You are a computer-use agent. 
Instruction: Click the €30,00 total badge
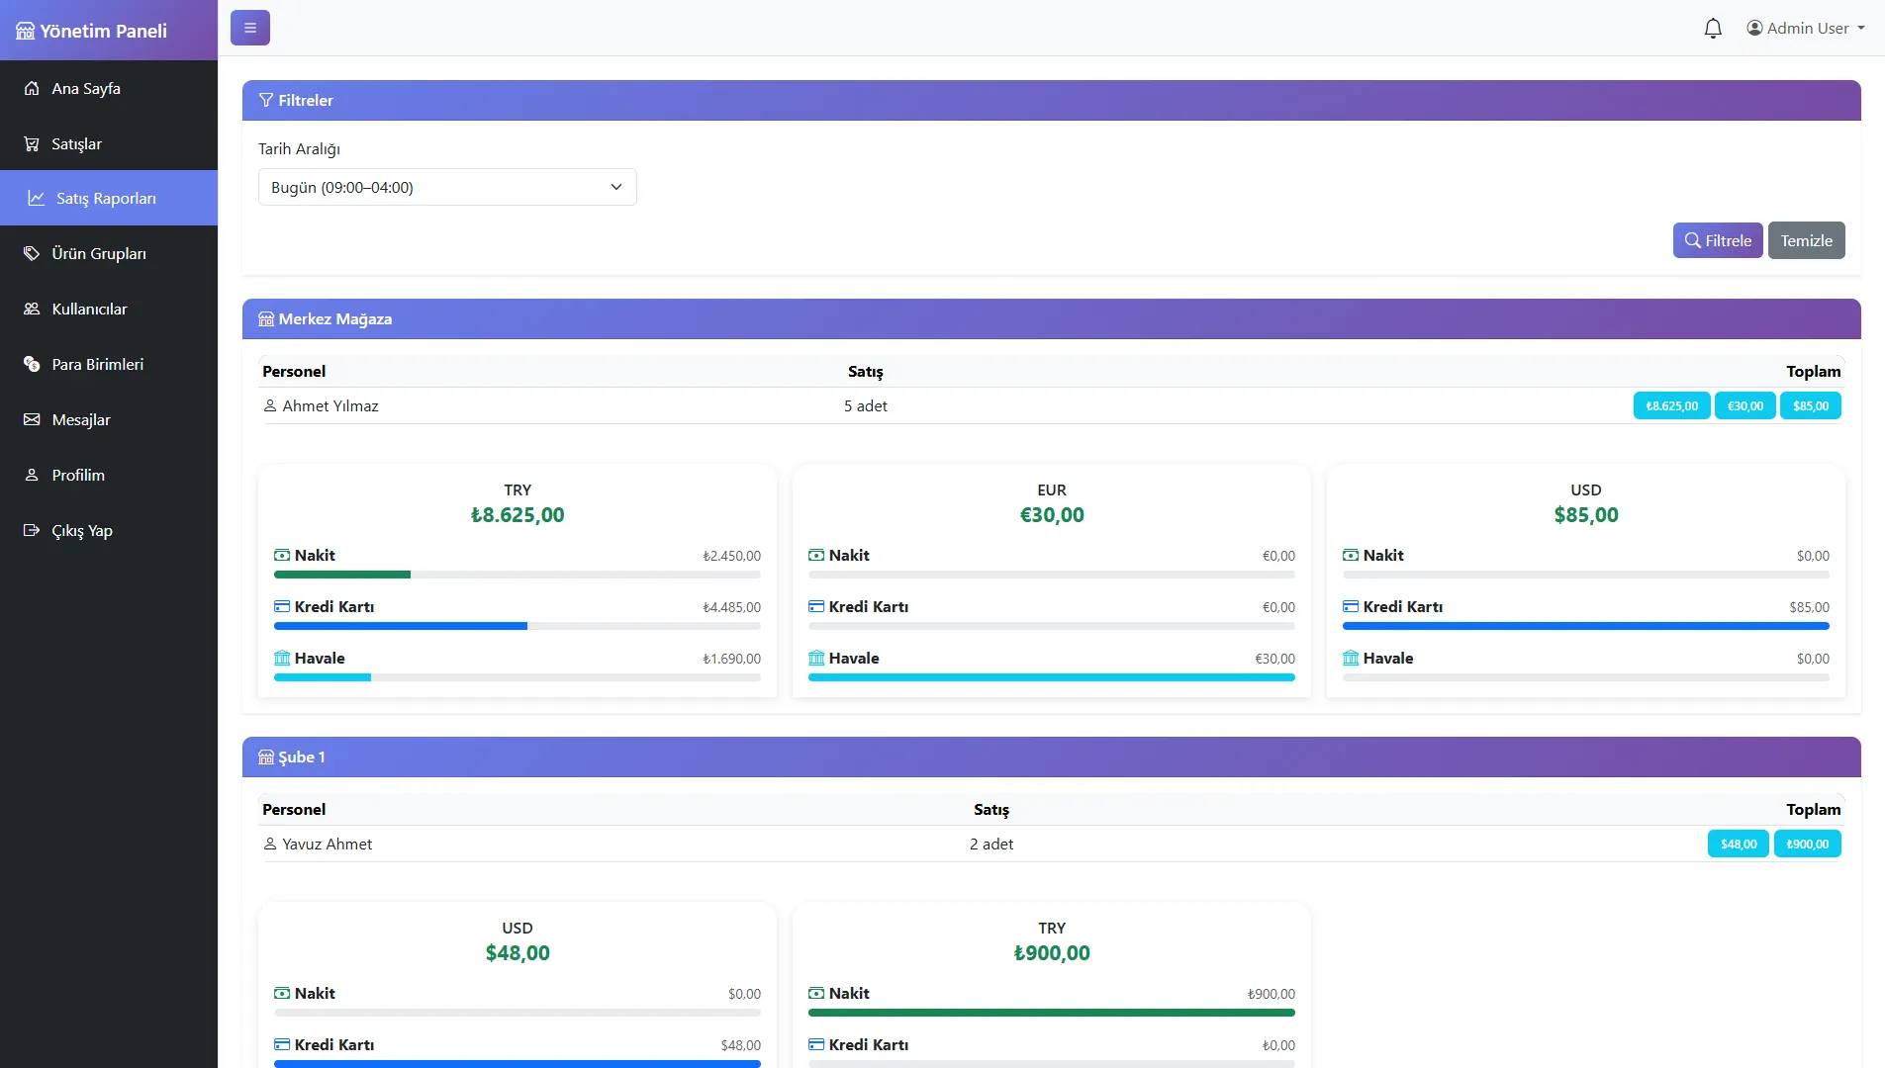click(1745, 405)
